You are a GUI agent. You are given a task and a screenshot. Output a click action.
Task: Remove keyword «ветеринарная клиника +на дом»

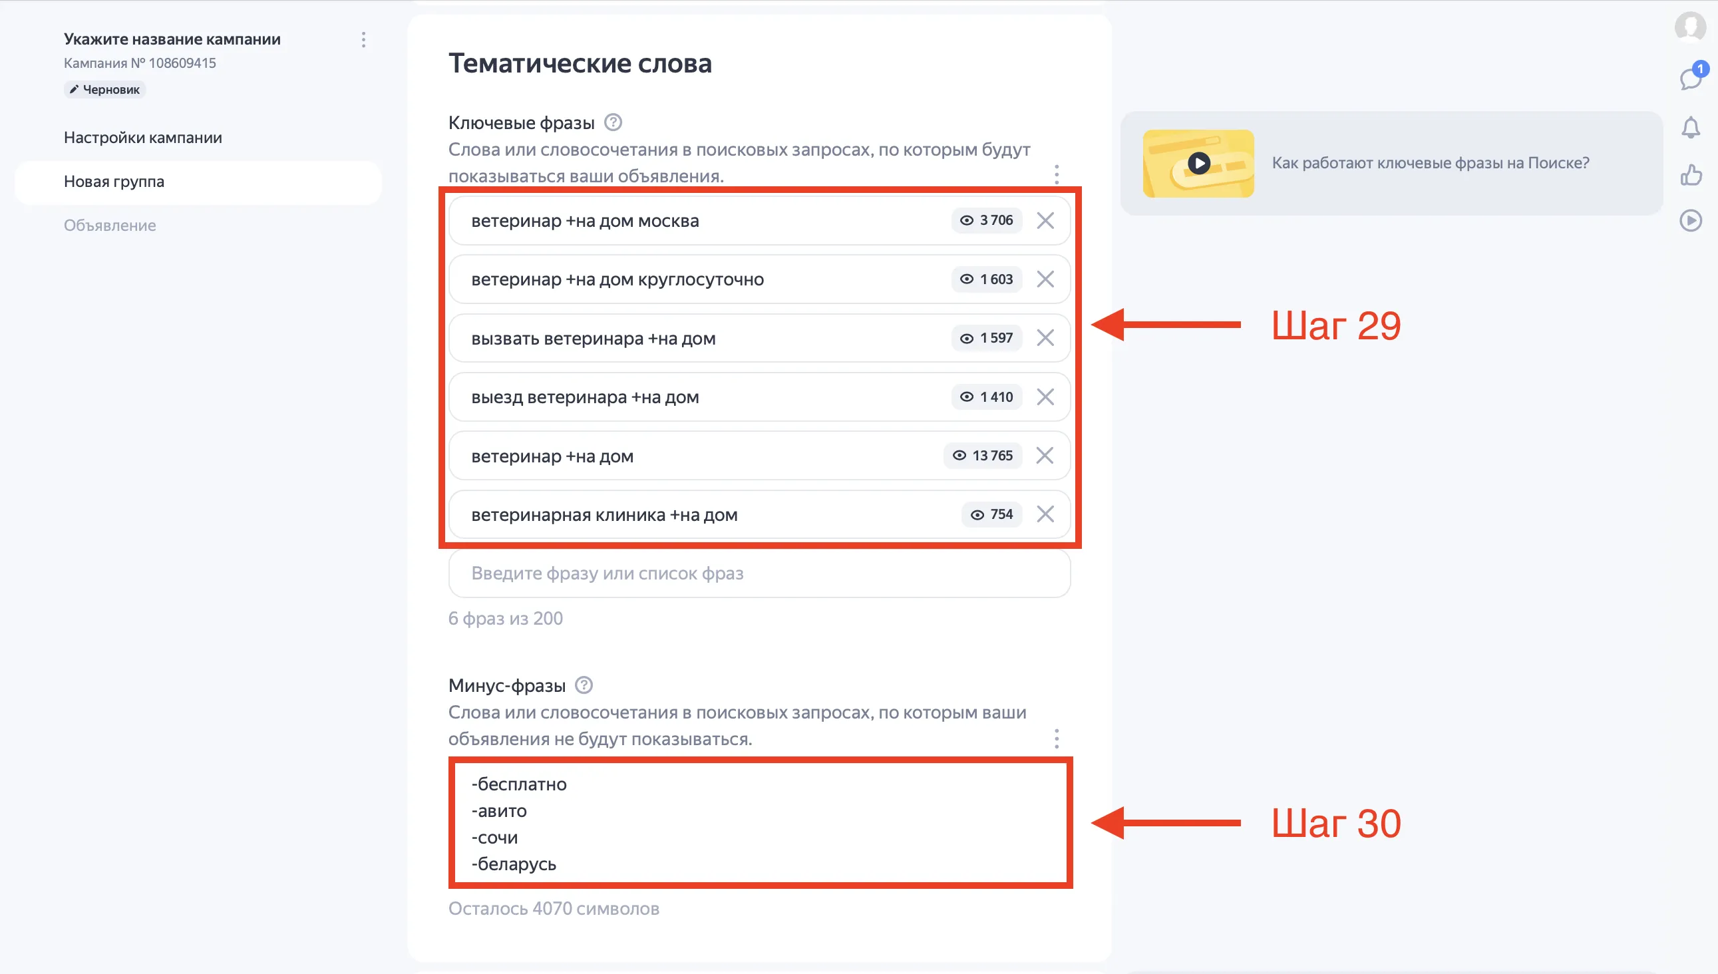[1046, 514]
